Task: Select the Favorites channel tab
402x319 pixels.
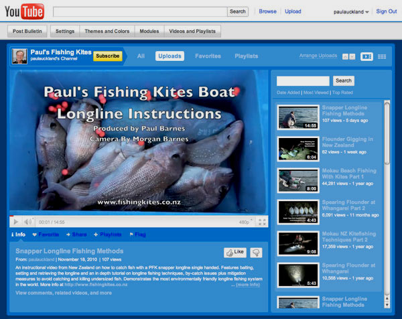Action: tap(208, 56)
